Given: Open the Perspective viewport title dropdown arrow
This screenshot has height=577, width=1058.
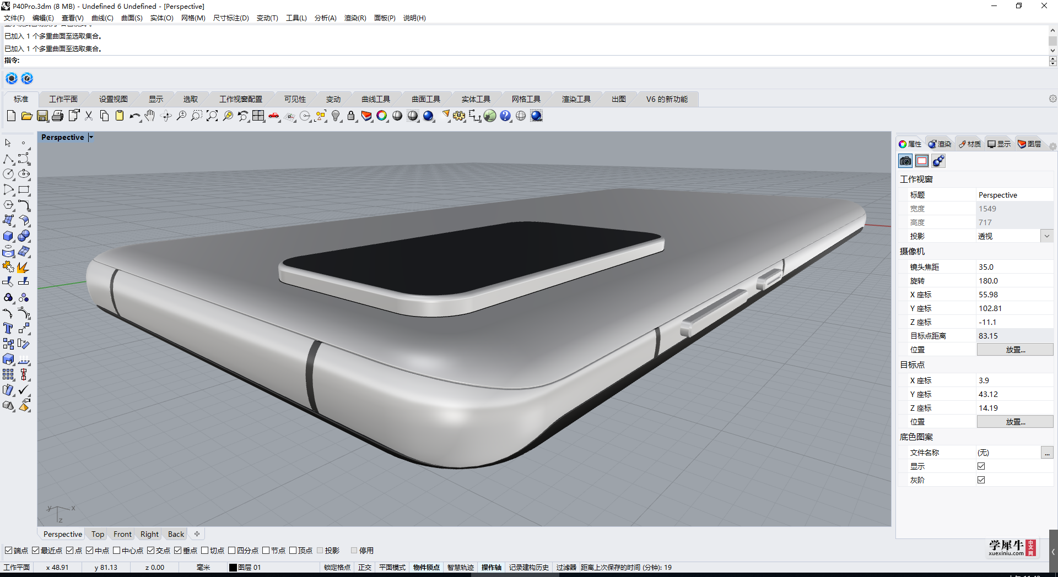Looking at the screenshot, I should coord(91,137).
